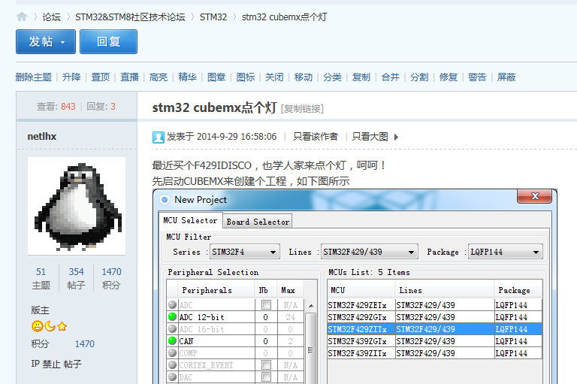This screenshot has width=577, height=384.
Task: Click 移动 to move the thread
Action: pos(304,77)
